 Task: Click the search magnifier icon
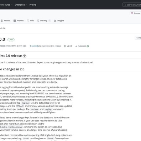[125, 5]
